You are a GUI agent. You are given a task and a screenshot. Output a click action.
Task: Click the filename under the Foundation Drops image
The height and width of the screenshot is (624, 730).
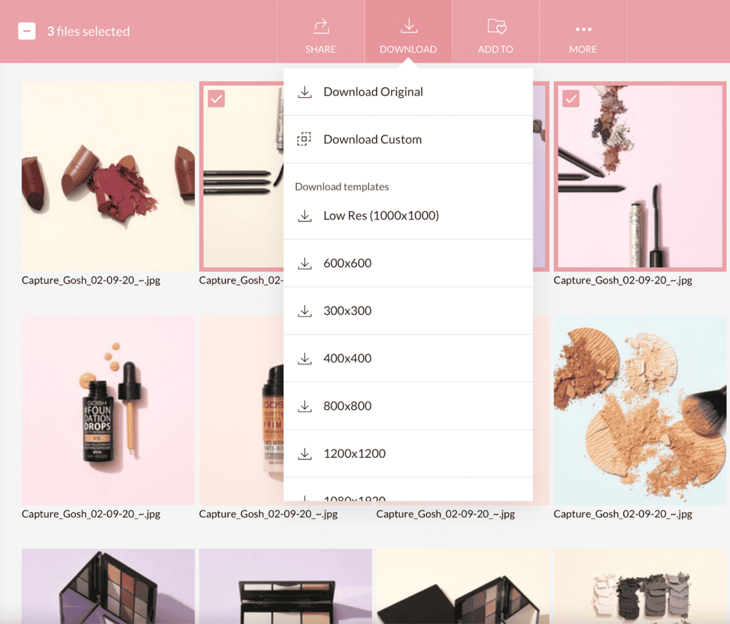coord(91,514)
